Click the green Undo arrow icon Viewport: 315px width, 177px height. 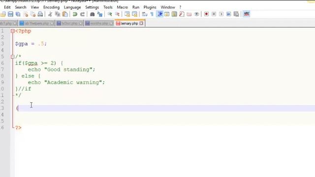75,14
